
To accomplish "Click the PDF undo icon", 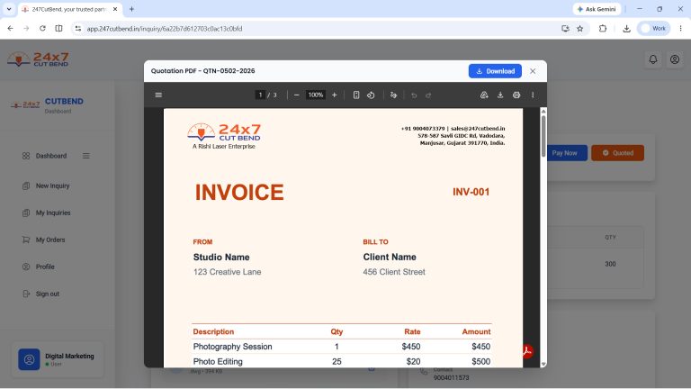I will pos(414,95).
